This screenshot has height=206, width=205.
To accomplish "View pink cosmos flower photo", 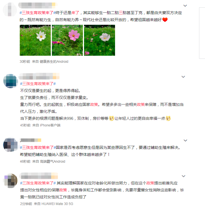I will pyautogui.click(x=67, y=40).
